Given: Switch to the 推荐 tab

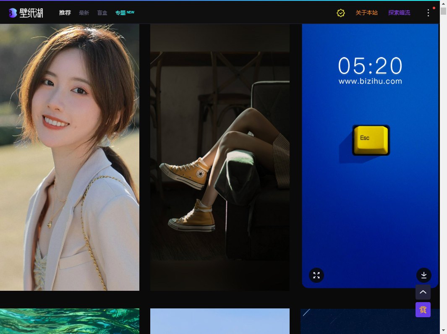Looking at the screenshot, I should click(65, 13).
